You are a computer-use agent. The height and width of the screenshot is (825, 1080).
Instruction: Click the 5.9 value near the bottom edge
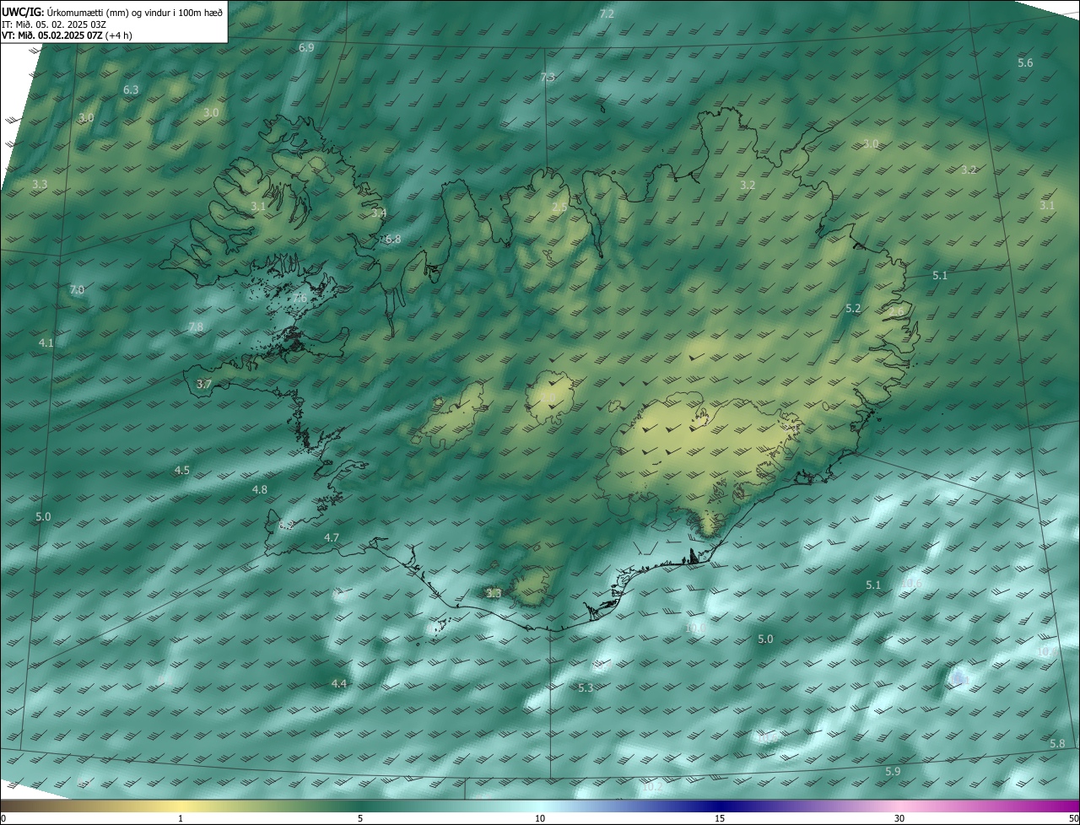(893, 773)
